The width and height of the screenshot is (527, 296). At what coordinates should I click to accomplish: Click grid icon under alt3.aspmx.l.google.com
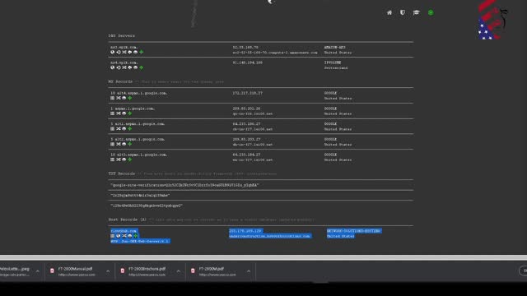point(113,160)
